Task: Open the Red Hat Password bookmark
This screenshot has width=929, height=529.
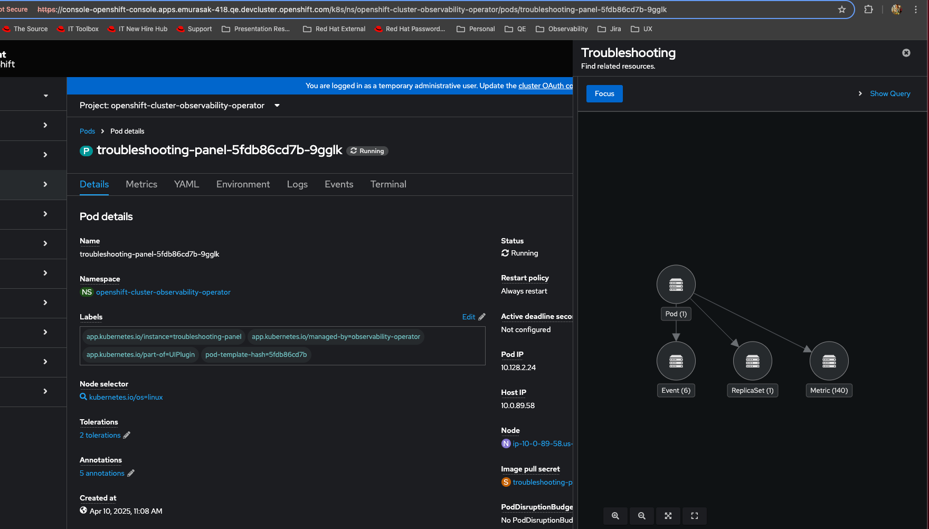Action: click(410, 29)
